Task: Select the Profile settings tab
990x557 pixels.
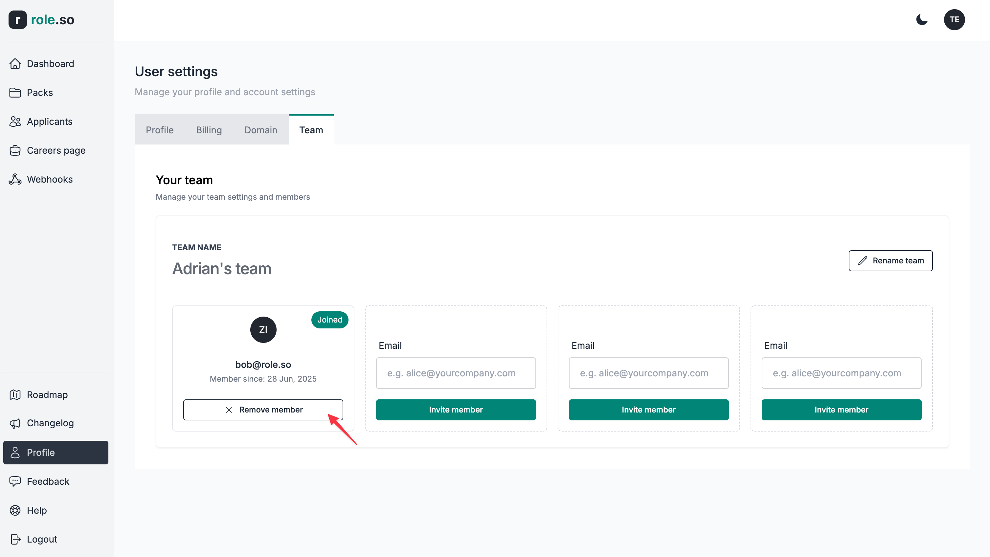Action: coord(160,130)
